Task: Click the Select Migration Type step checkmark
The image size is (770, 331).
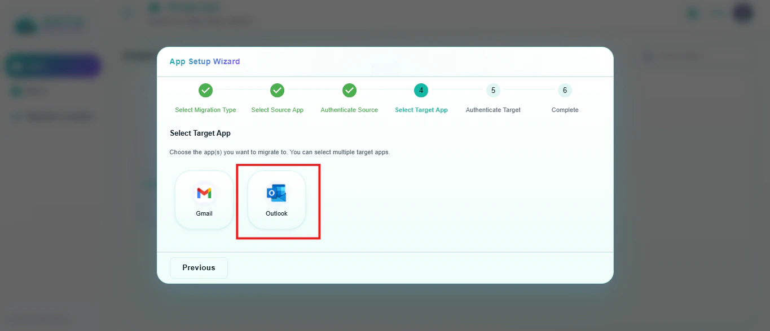Action: (x=205, y=90)
